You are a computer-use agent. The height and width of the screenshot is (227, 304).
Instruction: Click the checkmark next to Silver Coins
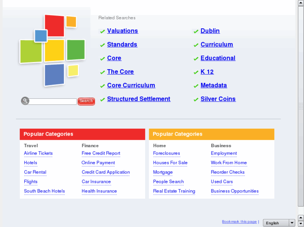196,100
